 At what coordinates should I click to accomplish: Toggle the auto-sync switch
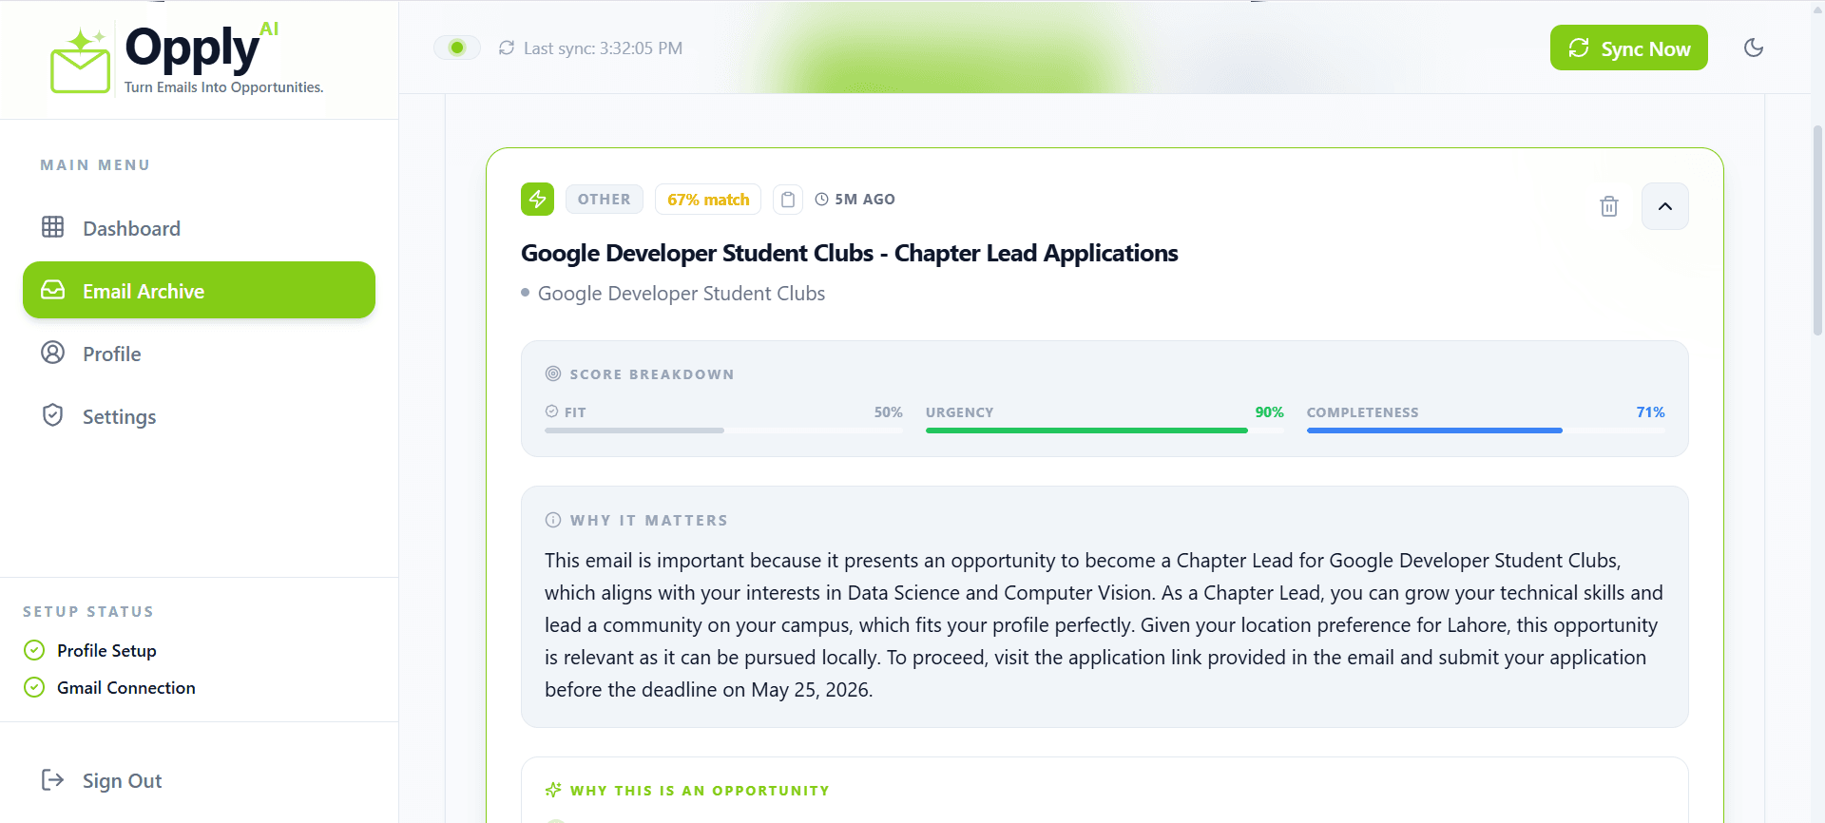point(457,48)
